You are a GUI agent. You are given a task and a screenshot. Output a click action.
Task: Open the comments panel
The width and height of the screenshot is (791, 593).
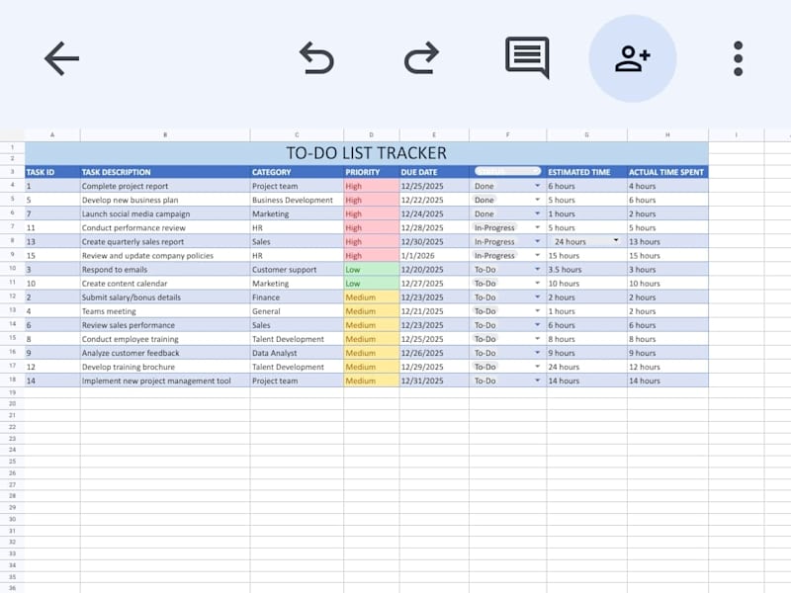pyautogui.click(x=527, y=57)
